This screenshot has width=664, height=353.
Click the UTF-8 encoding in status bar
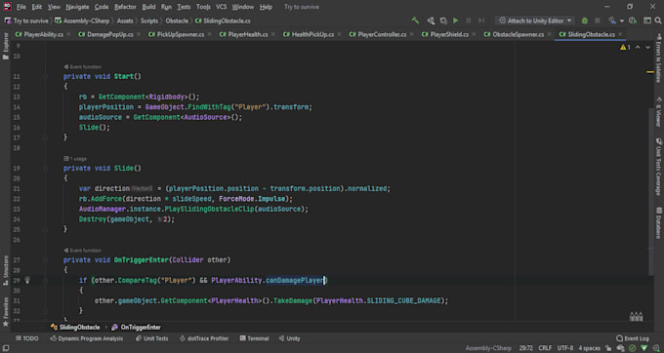(x=565, y=348)
